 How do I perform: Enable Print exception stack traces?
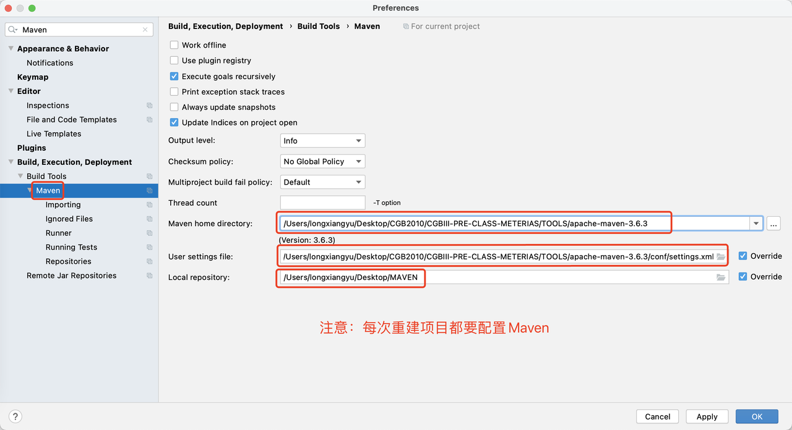pyautogui.click(x=174, y=91)
